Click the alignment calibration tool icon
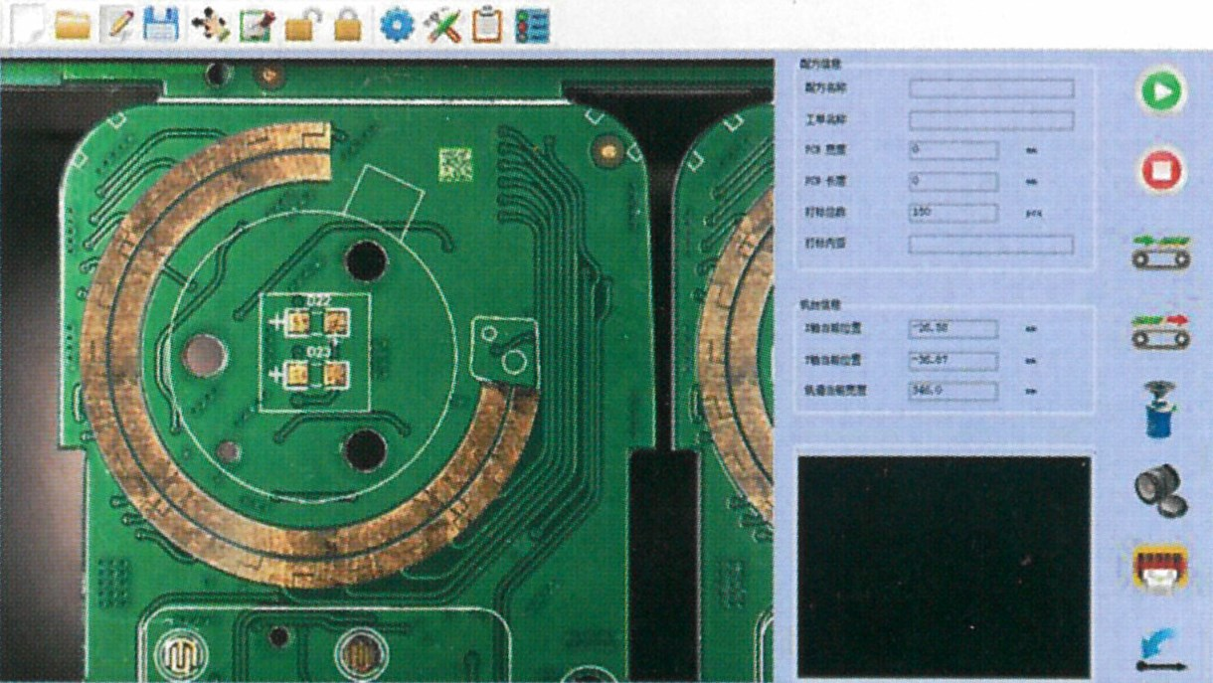Viewport: 1213px width, 683px height. [x=210, y=25]
